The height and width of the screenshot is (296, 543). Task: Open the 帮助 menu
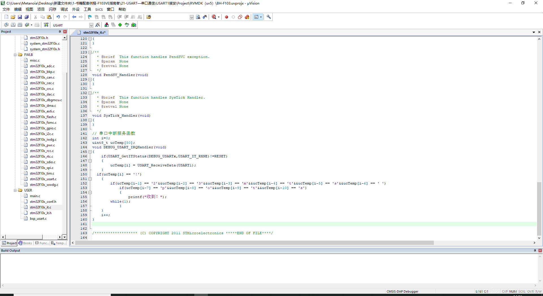point(122,9)
